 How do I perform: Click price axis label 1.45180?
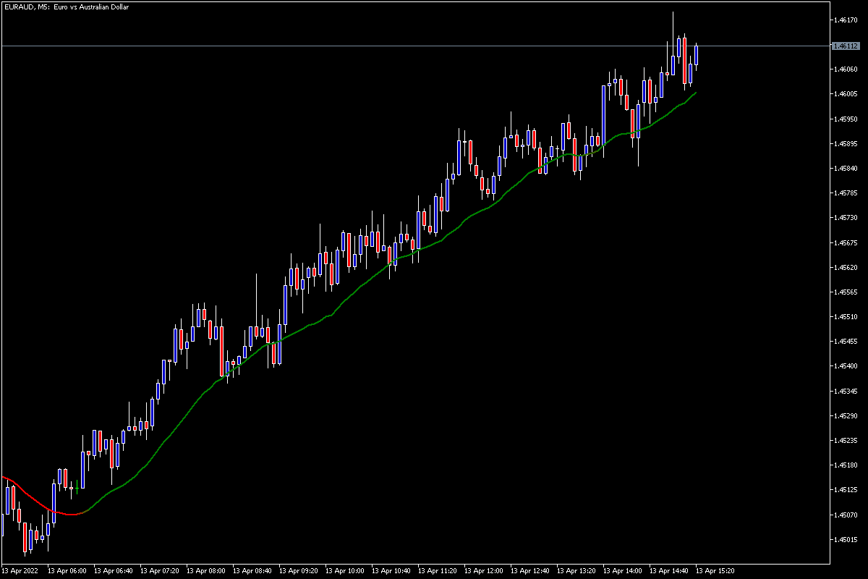click(x=845, y=465)
